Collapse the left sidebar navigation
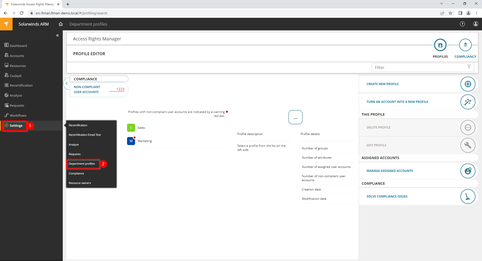482x261 pixels. pyautogui.click(x=57, y=35)
